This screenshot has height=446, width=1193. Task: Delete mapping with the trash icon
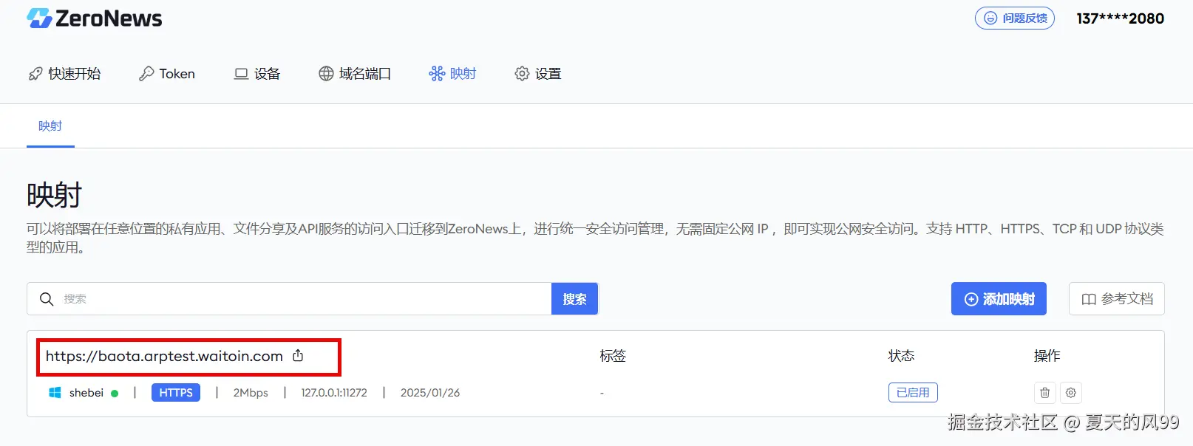coord(1045,393)
